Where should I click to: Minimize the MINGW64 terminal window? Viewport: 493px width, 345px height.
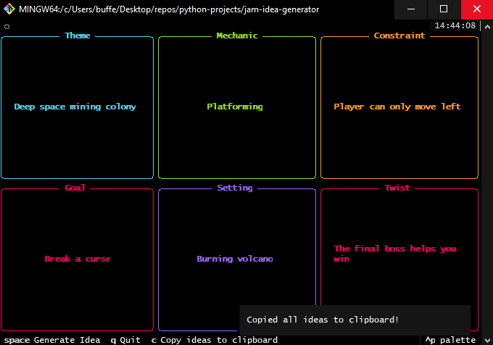point(411,9)
